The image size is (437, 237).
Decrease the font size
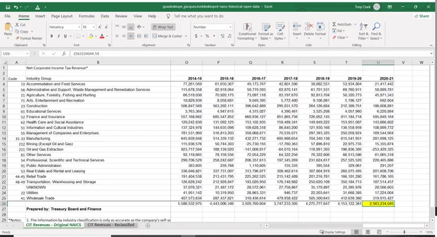tap(107, 27)
